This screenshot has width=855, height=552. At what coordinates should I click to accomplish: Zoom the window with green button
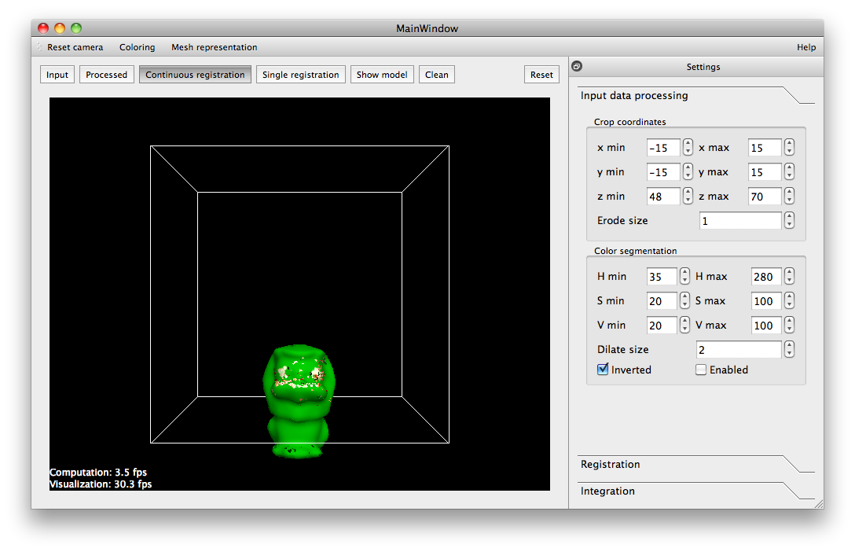coord(76,28)
